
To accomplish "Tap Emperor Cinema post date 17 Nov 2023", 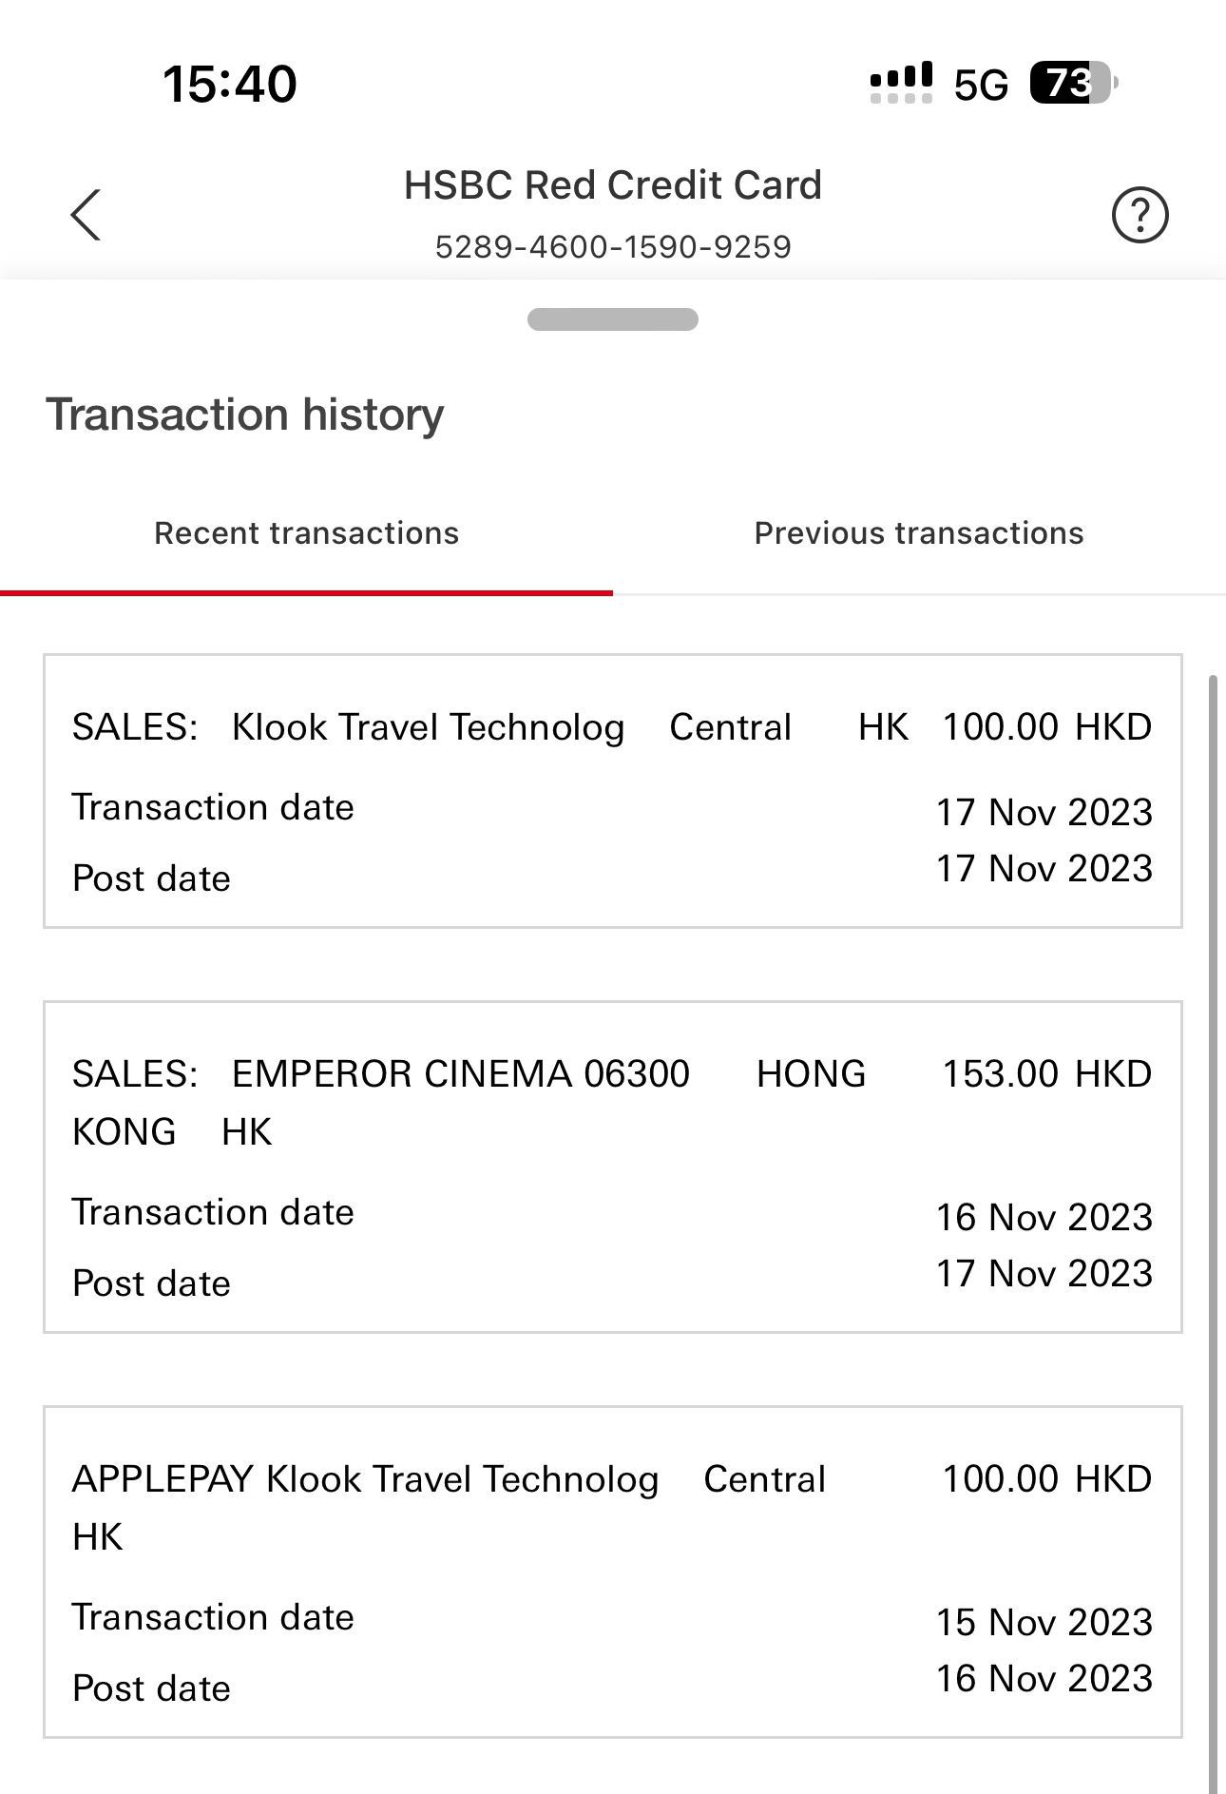I will click(1044, 1274).
